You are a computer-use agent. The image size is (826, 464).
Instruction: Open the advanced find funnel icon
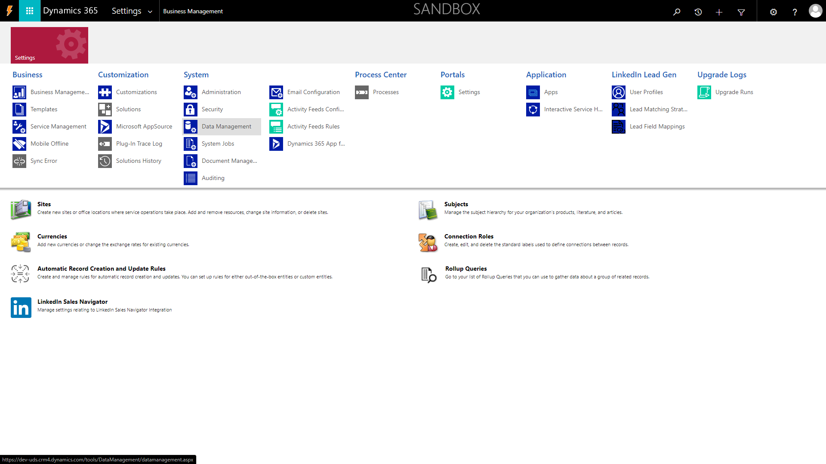click(741, 12)
